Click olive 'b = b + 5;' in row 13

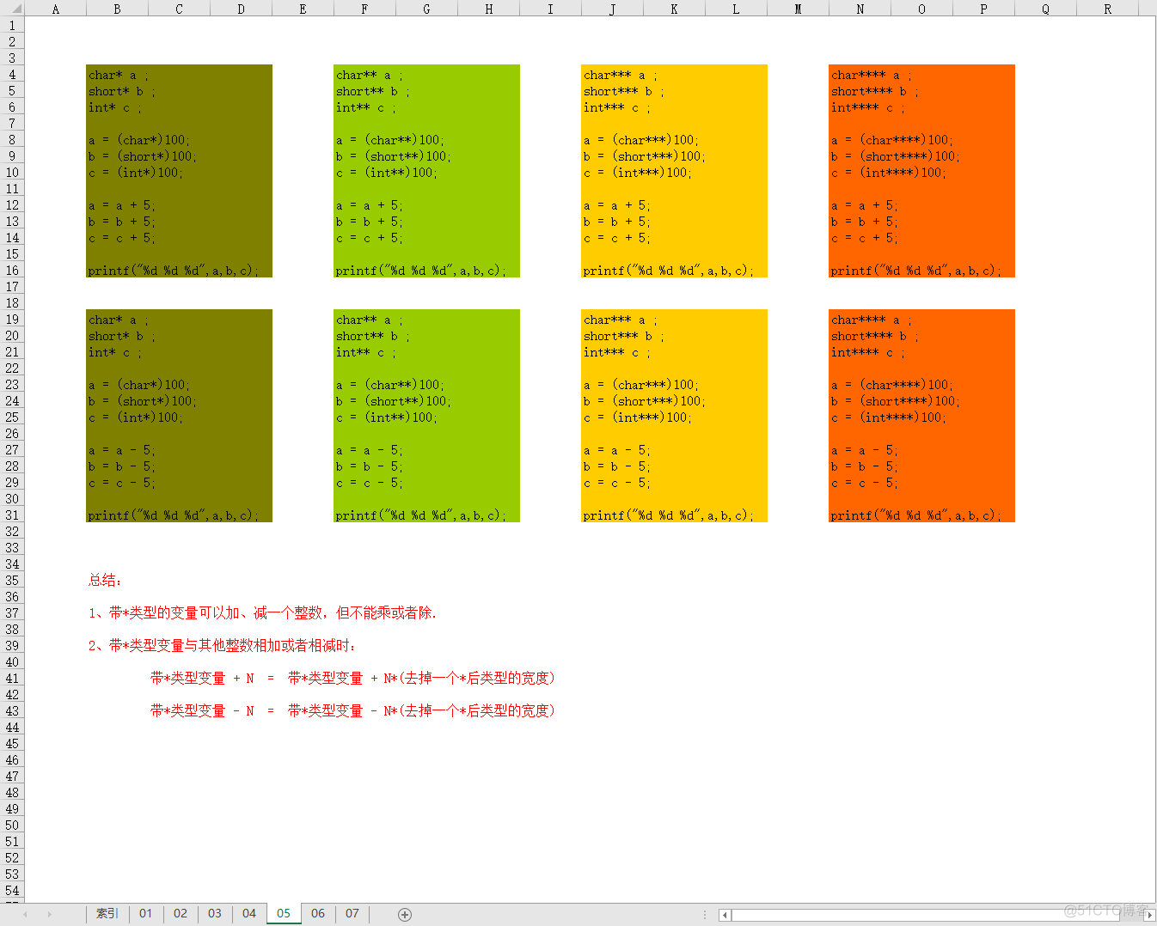(x=121, y=222)
